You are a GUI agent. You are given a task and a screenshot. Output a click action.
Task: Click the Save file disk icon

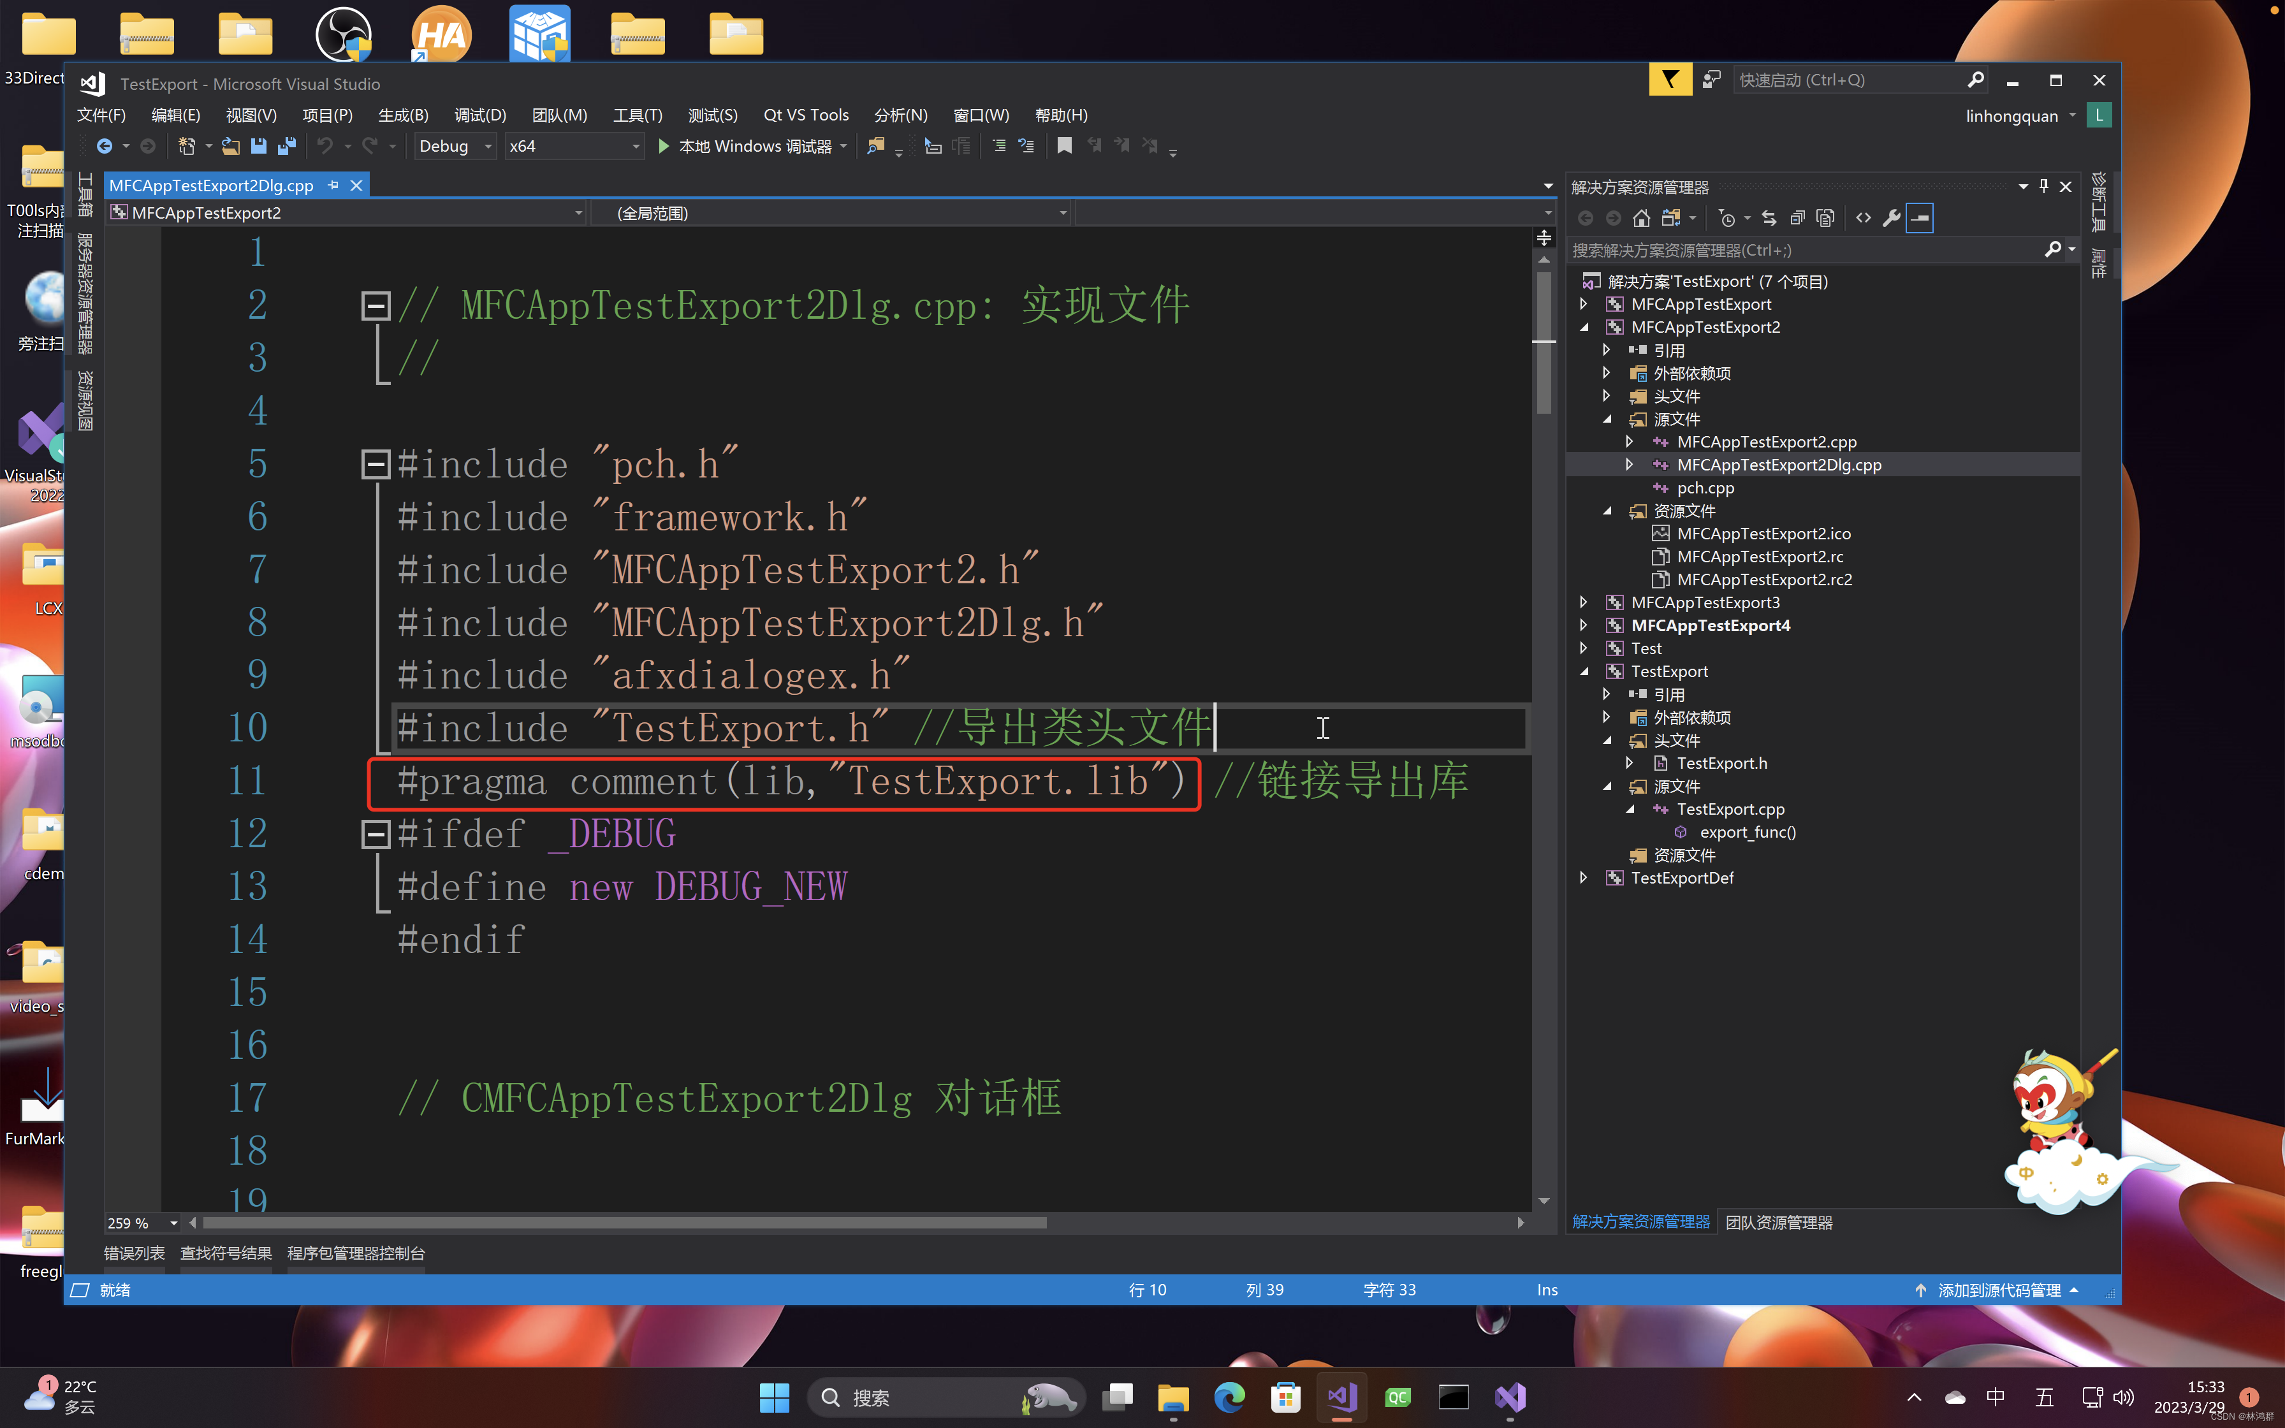[259, 145]
